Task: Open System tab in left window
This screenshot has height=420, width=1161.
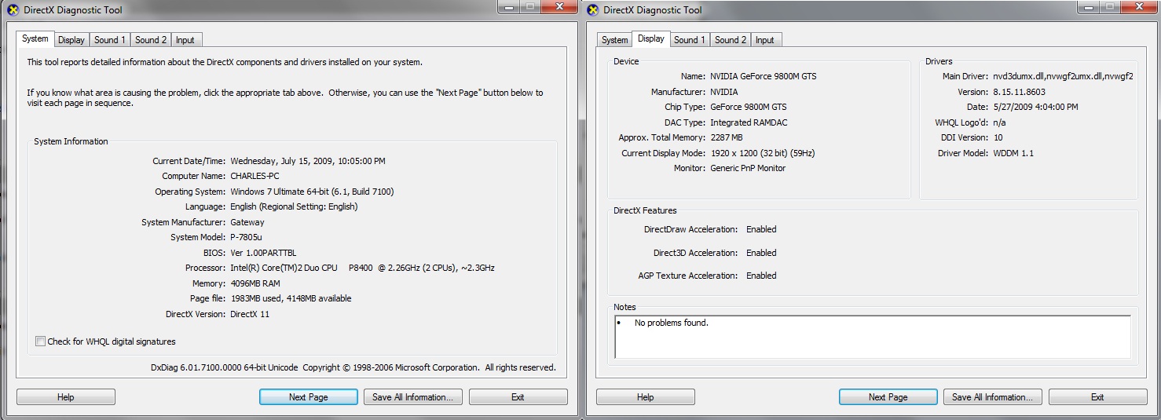Action: tap(35, 38)
